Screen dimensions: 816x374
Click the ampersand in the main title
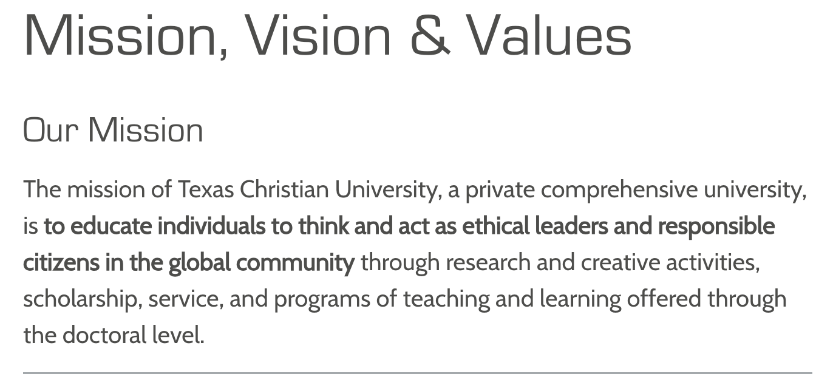coord(430,36)
